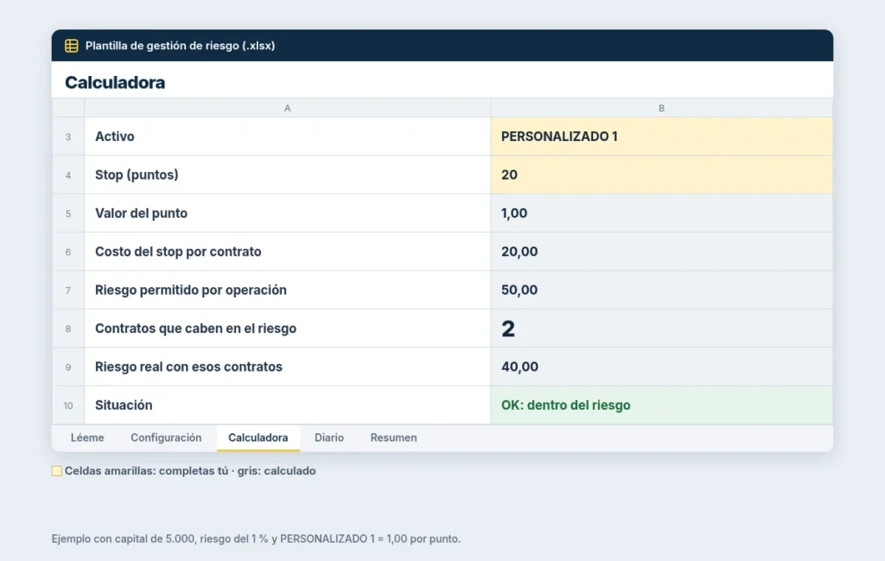Screen dimensions: 885x561
Task: Click the 'Celdas amarillas' legend text
Action: [x=190, y=471]
